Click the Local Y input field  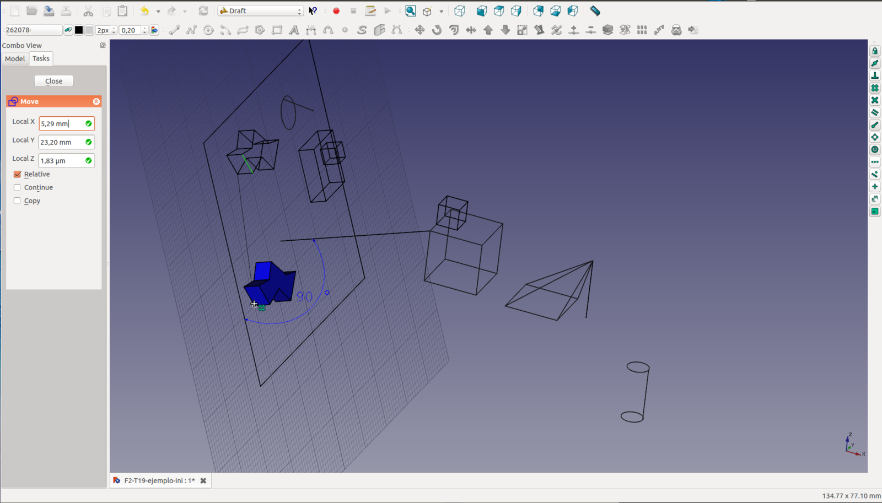[x=61, y=142]
